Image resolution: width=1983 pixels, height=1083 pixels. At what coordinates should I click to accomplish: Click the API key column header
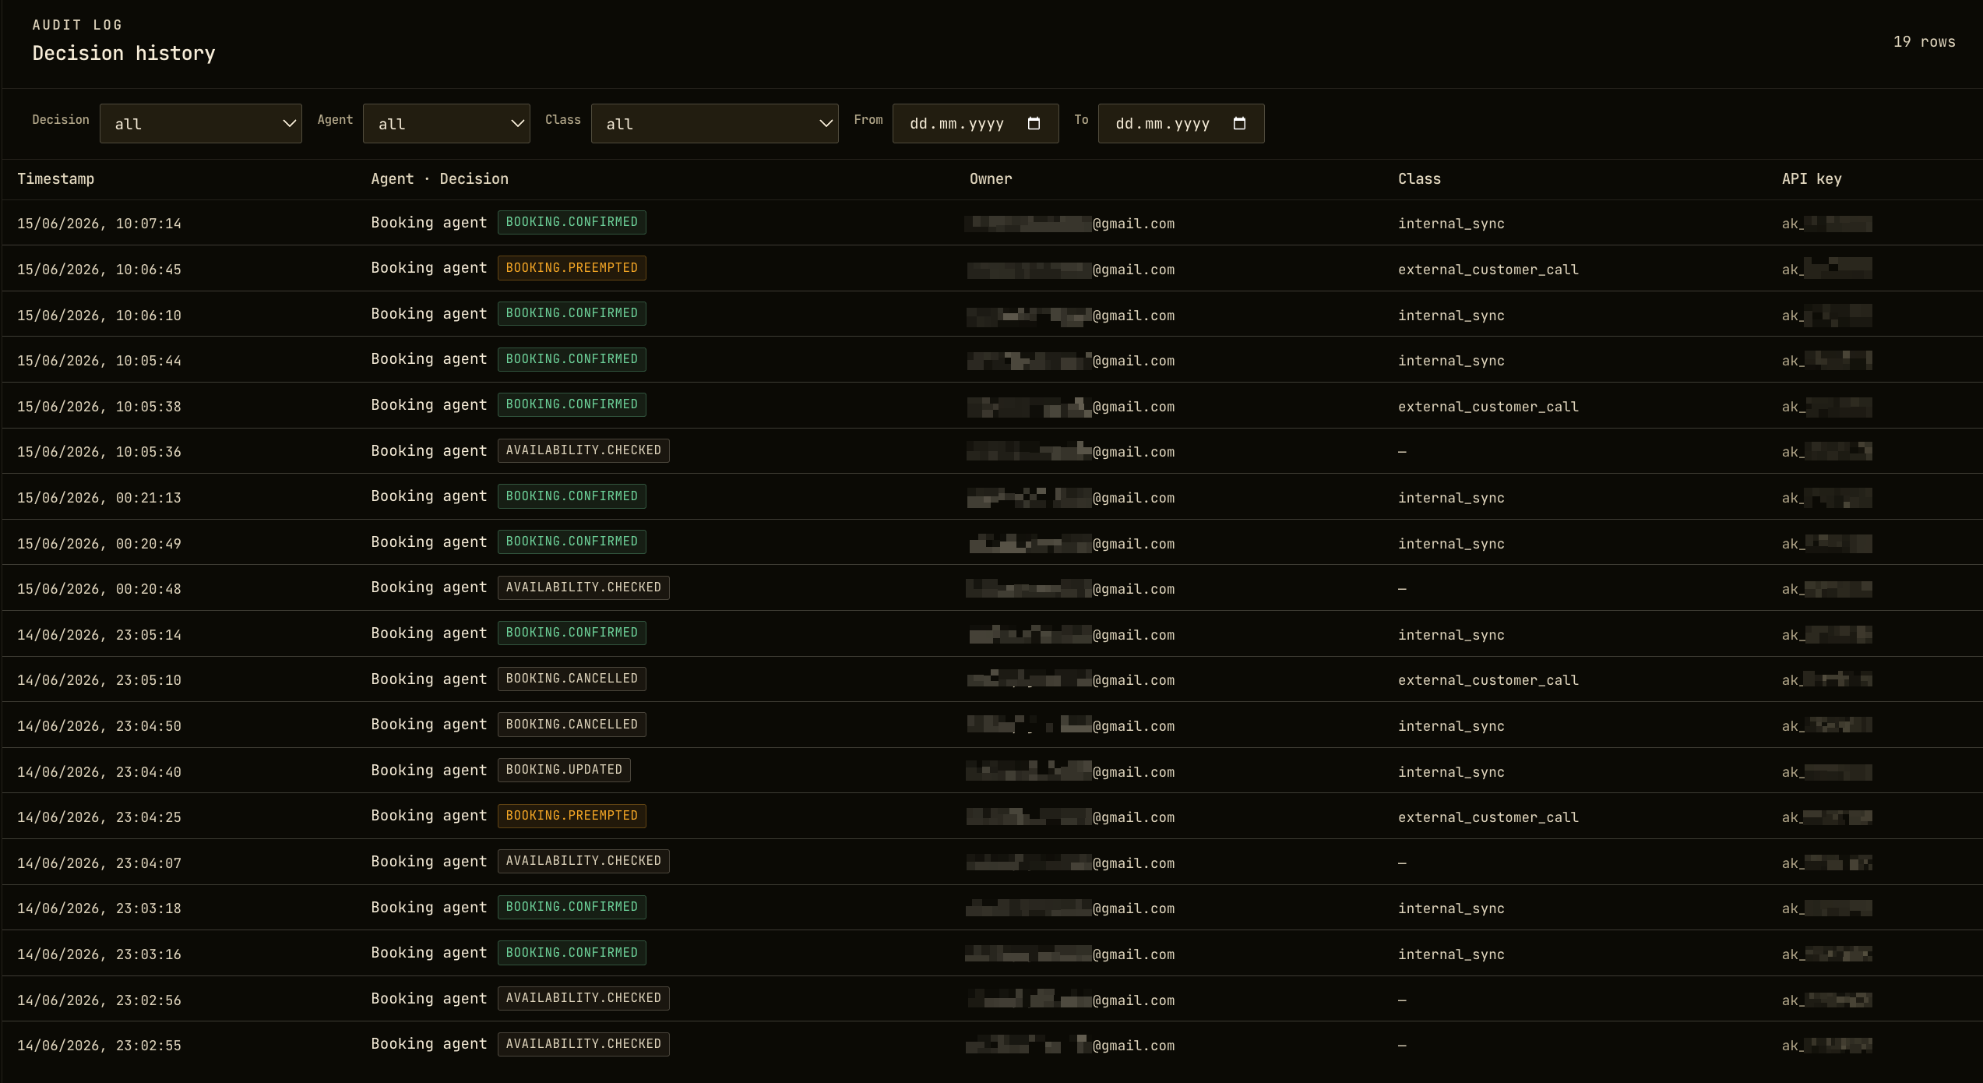(1812, 178)
